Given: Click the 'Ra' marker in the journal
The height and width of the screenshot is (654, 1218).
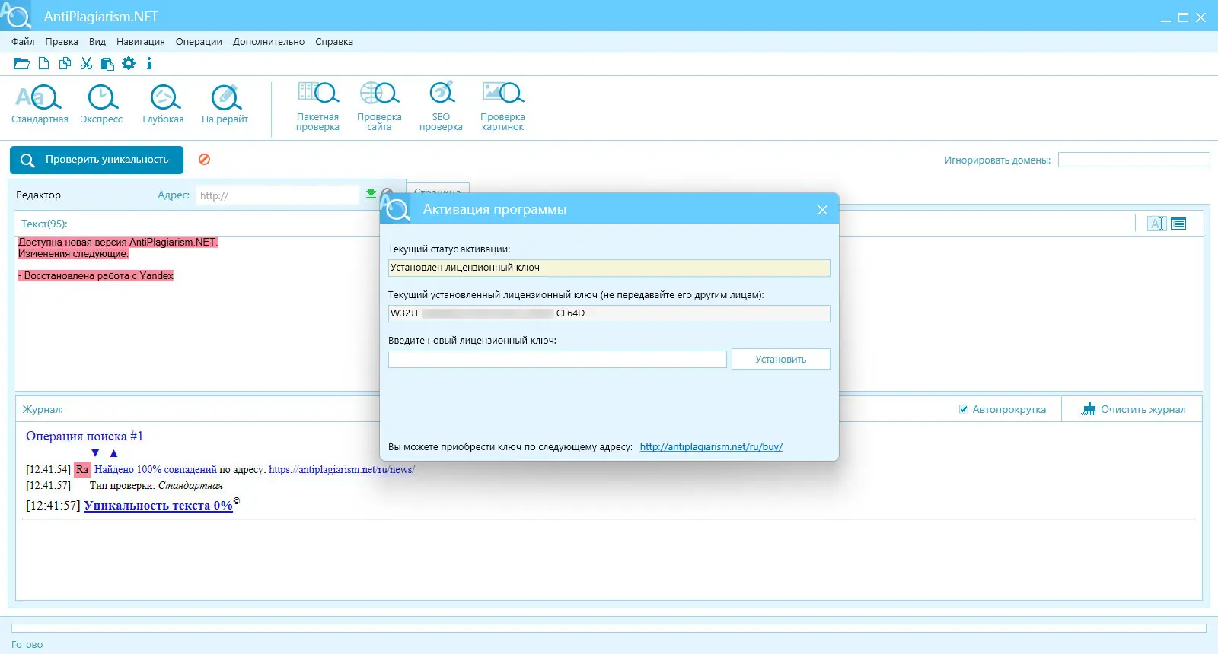Looking at the screenshot, I should pyautogui.click(x=82, y=470).
